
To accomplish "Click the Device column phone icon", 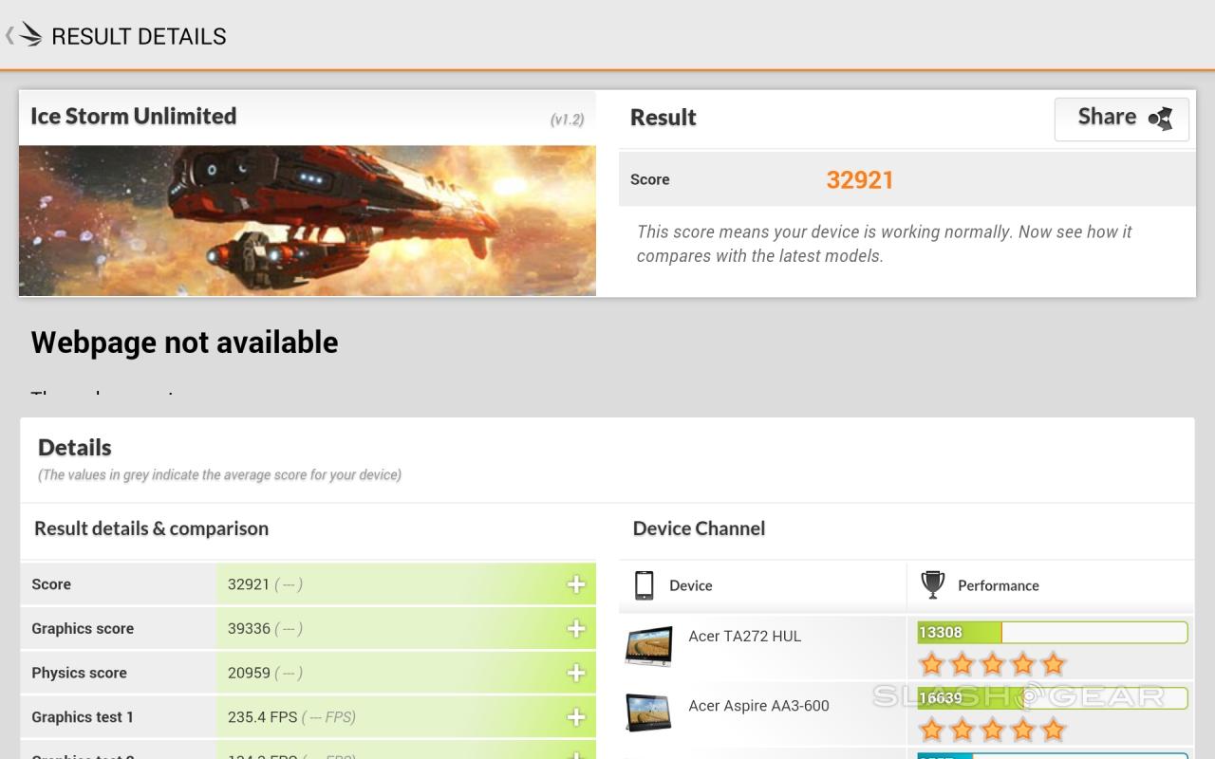I will [644, 585].
